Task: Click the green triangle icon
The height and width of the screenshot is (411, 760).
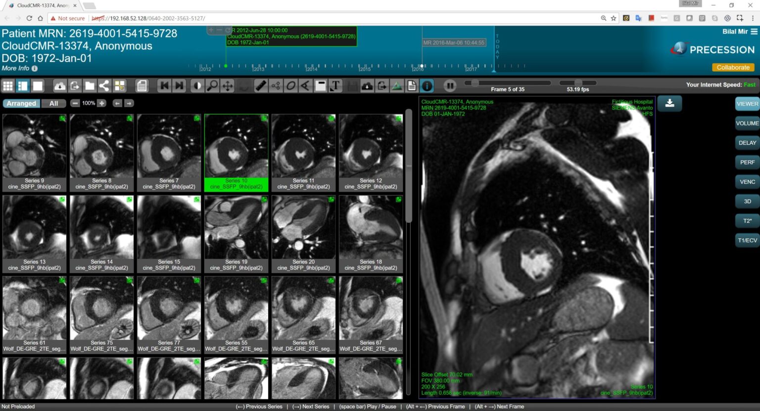Action: tap(397, 86)
